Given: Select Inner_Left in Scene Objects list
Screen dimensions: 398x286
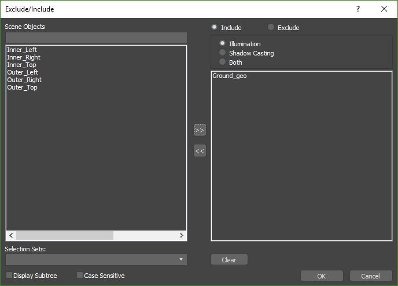Looking at the screenshot, I should pos(22,50).
